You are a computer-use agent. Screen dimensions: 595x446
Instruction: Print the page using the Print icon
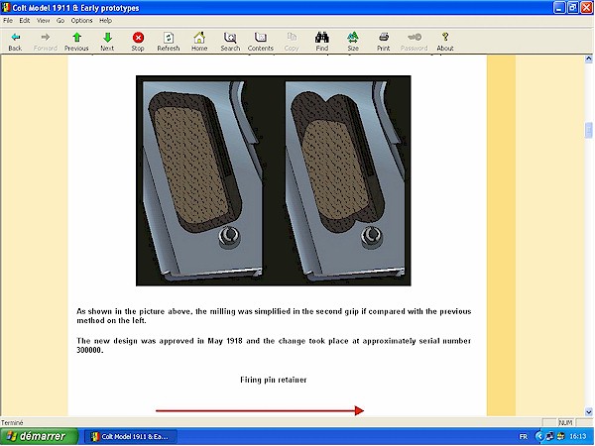(x=383, y=42)
